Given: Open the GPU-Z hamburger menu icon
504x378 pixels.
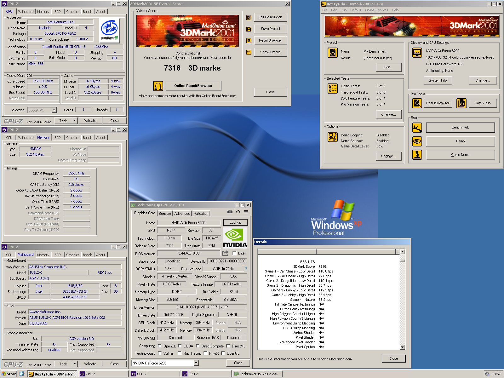Looking at the screenshot, I should pyautogui.click(x=246, y=212).
